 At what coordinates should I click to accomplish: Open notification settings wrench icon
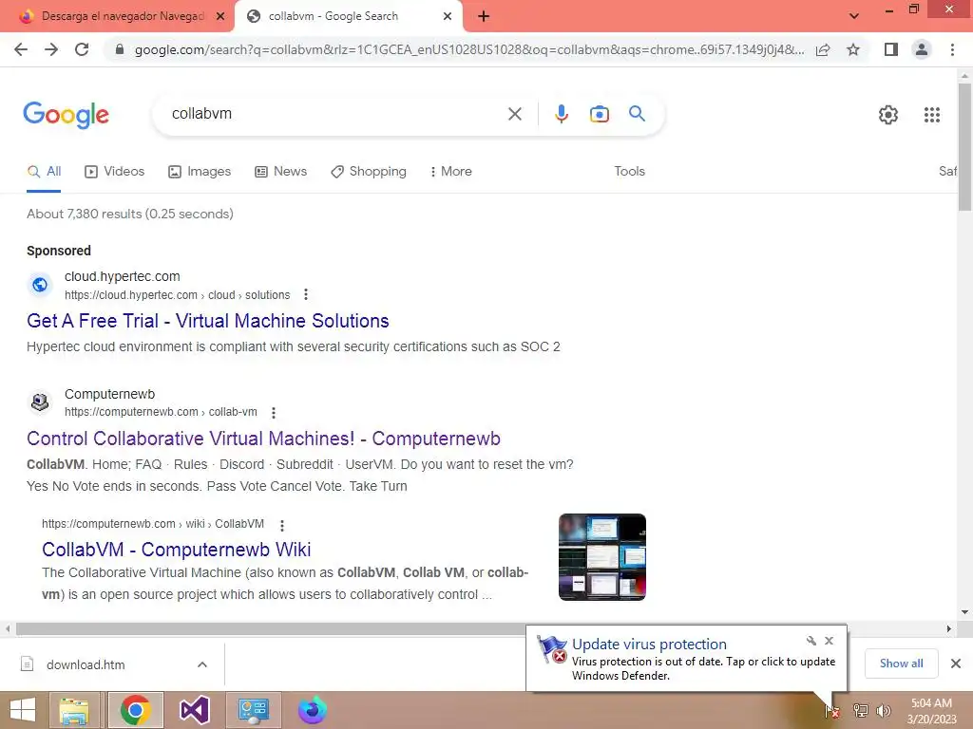[811, 641]
